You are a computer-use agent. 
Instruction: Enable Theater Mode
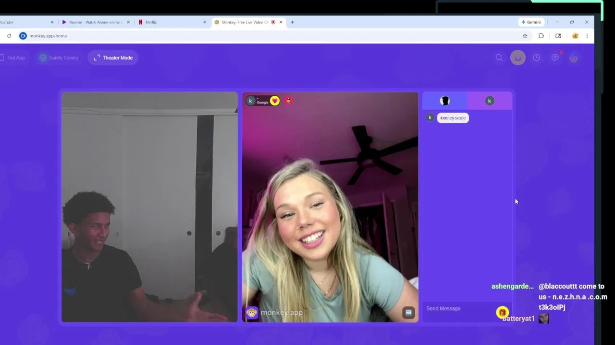point(113,57)
